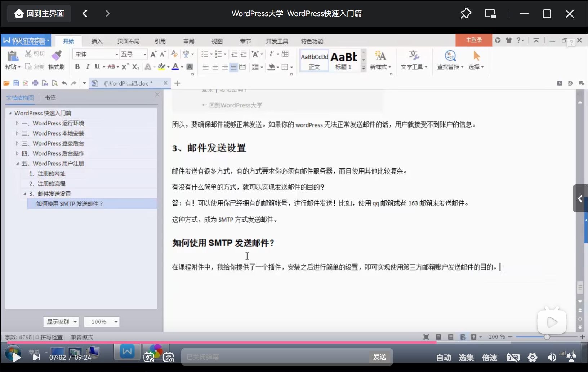Click the decrease font size icon
Image resolution: width=588 pixels, height=372 pixels.
(162, 54)
